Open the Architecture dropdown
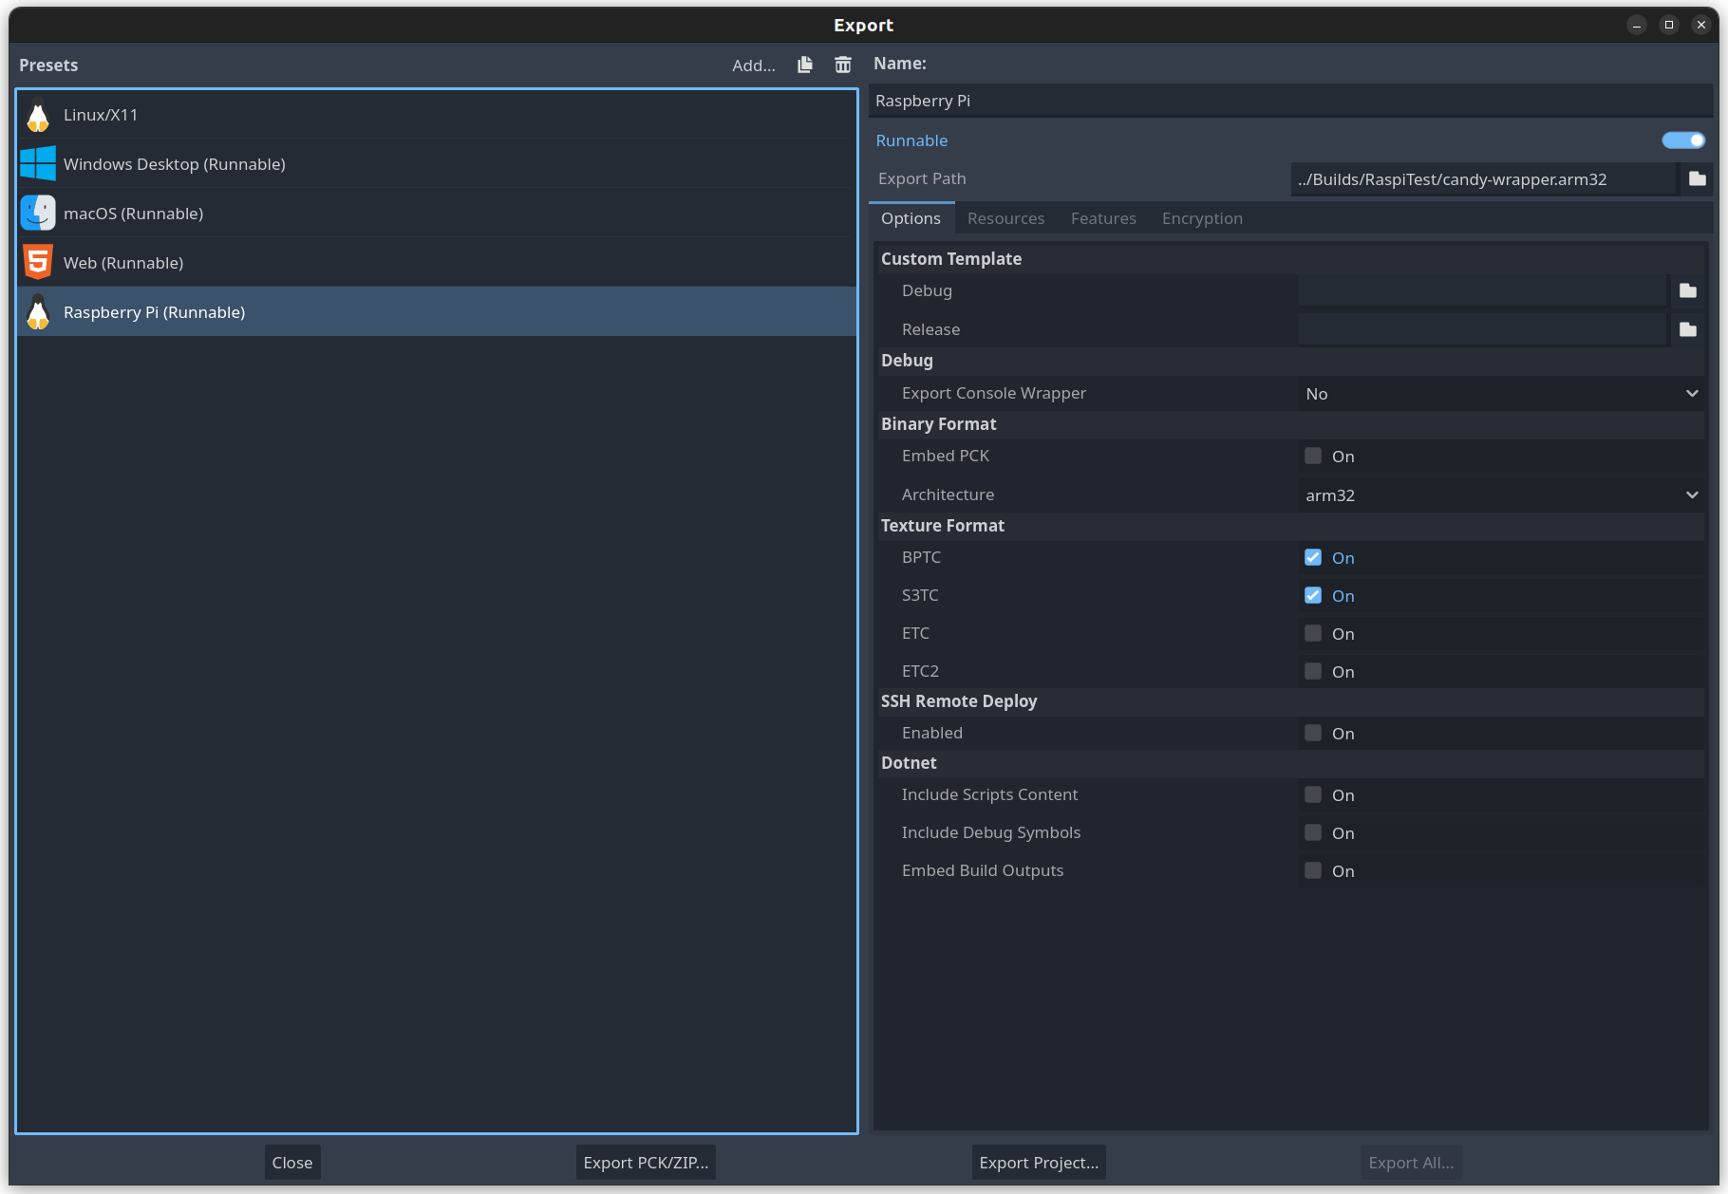This screenshot has height=1194, width=1728. click(x=1500, y=494)
